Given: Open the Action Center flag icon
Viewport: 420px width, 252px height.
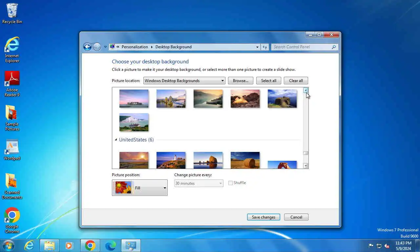Looking at the screenshot, I should (x=371, y=246).
